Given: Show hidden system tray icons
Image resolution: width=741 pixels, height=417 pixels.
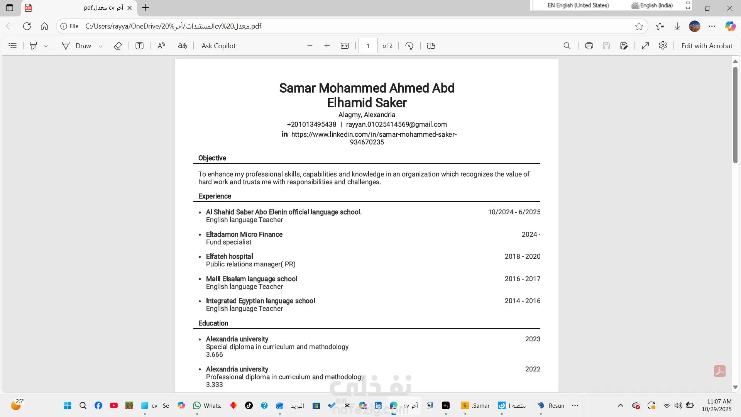Looking at the screenshot, I should pyautogui.click(x=621, y=405).
